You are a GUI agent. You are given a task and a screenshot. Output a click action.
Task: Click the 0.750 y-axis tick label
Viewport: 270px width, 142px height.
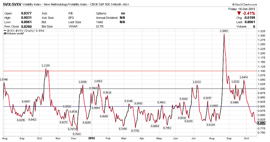[x=262, y=133]
